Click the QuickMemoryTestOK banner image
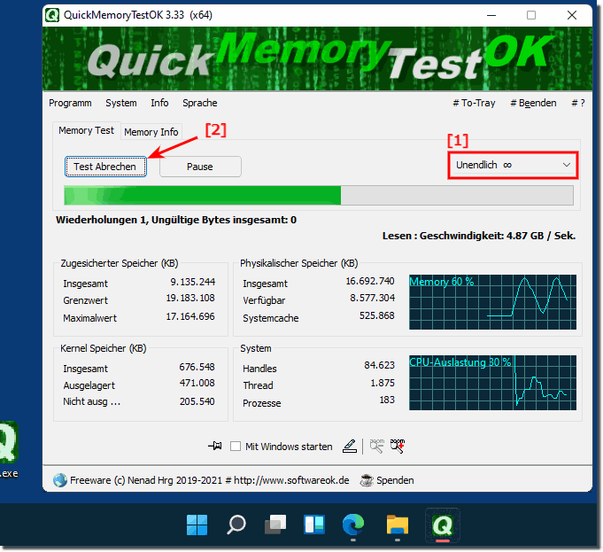The width and height of the screenshot is (603, 552). [317, 58]
